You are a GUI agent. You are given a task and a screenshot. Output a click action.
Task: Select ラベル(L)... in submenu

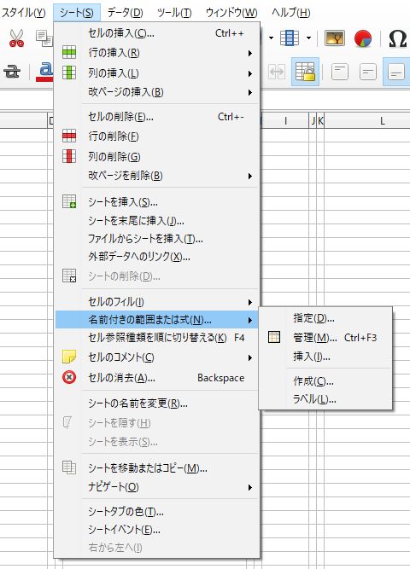tap(325, 399)
